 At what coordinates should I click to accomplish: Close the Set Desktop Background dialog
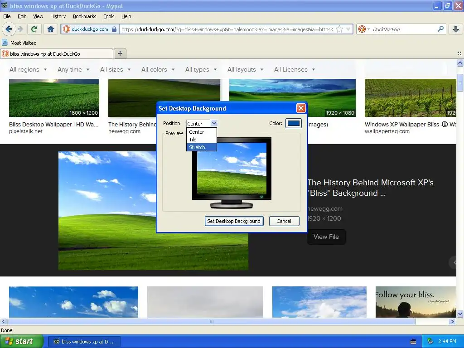(301, 108)
